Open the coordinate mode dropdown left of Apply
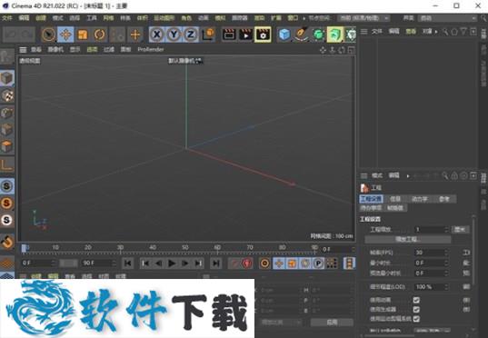Image resolution: width=488 pixels, height=338 pixels. tap(281, 323)
